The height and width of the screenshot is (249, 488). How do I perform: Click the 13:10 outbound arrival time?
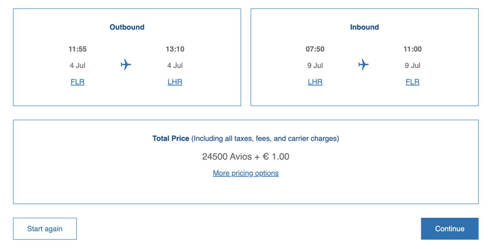click(175, 49)
